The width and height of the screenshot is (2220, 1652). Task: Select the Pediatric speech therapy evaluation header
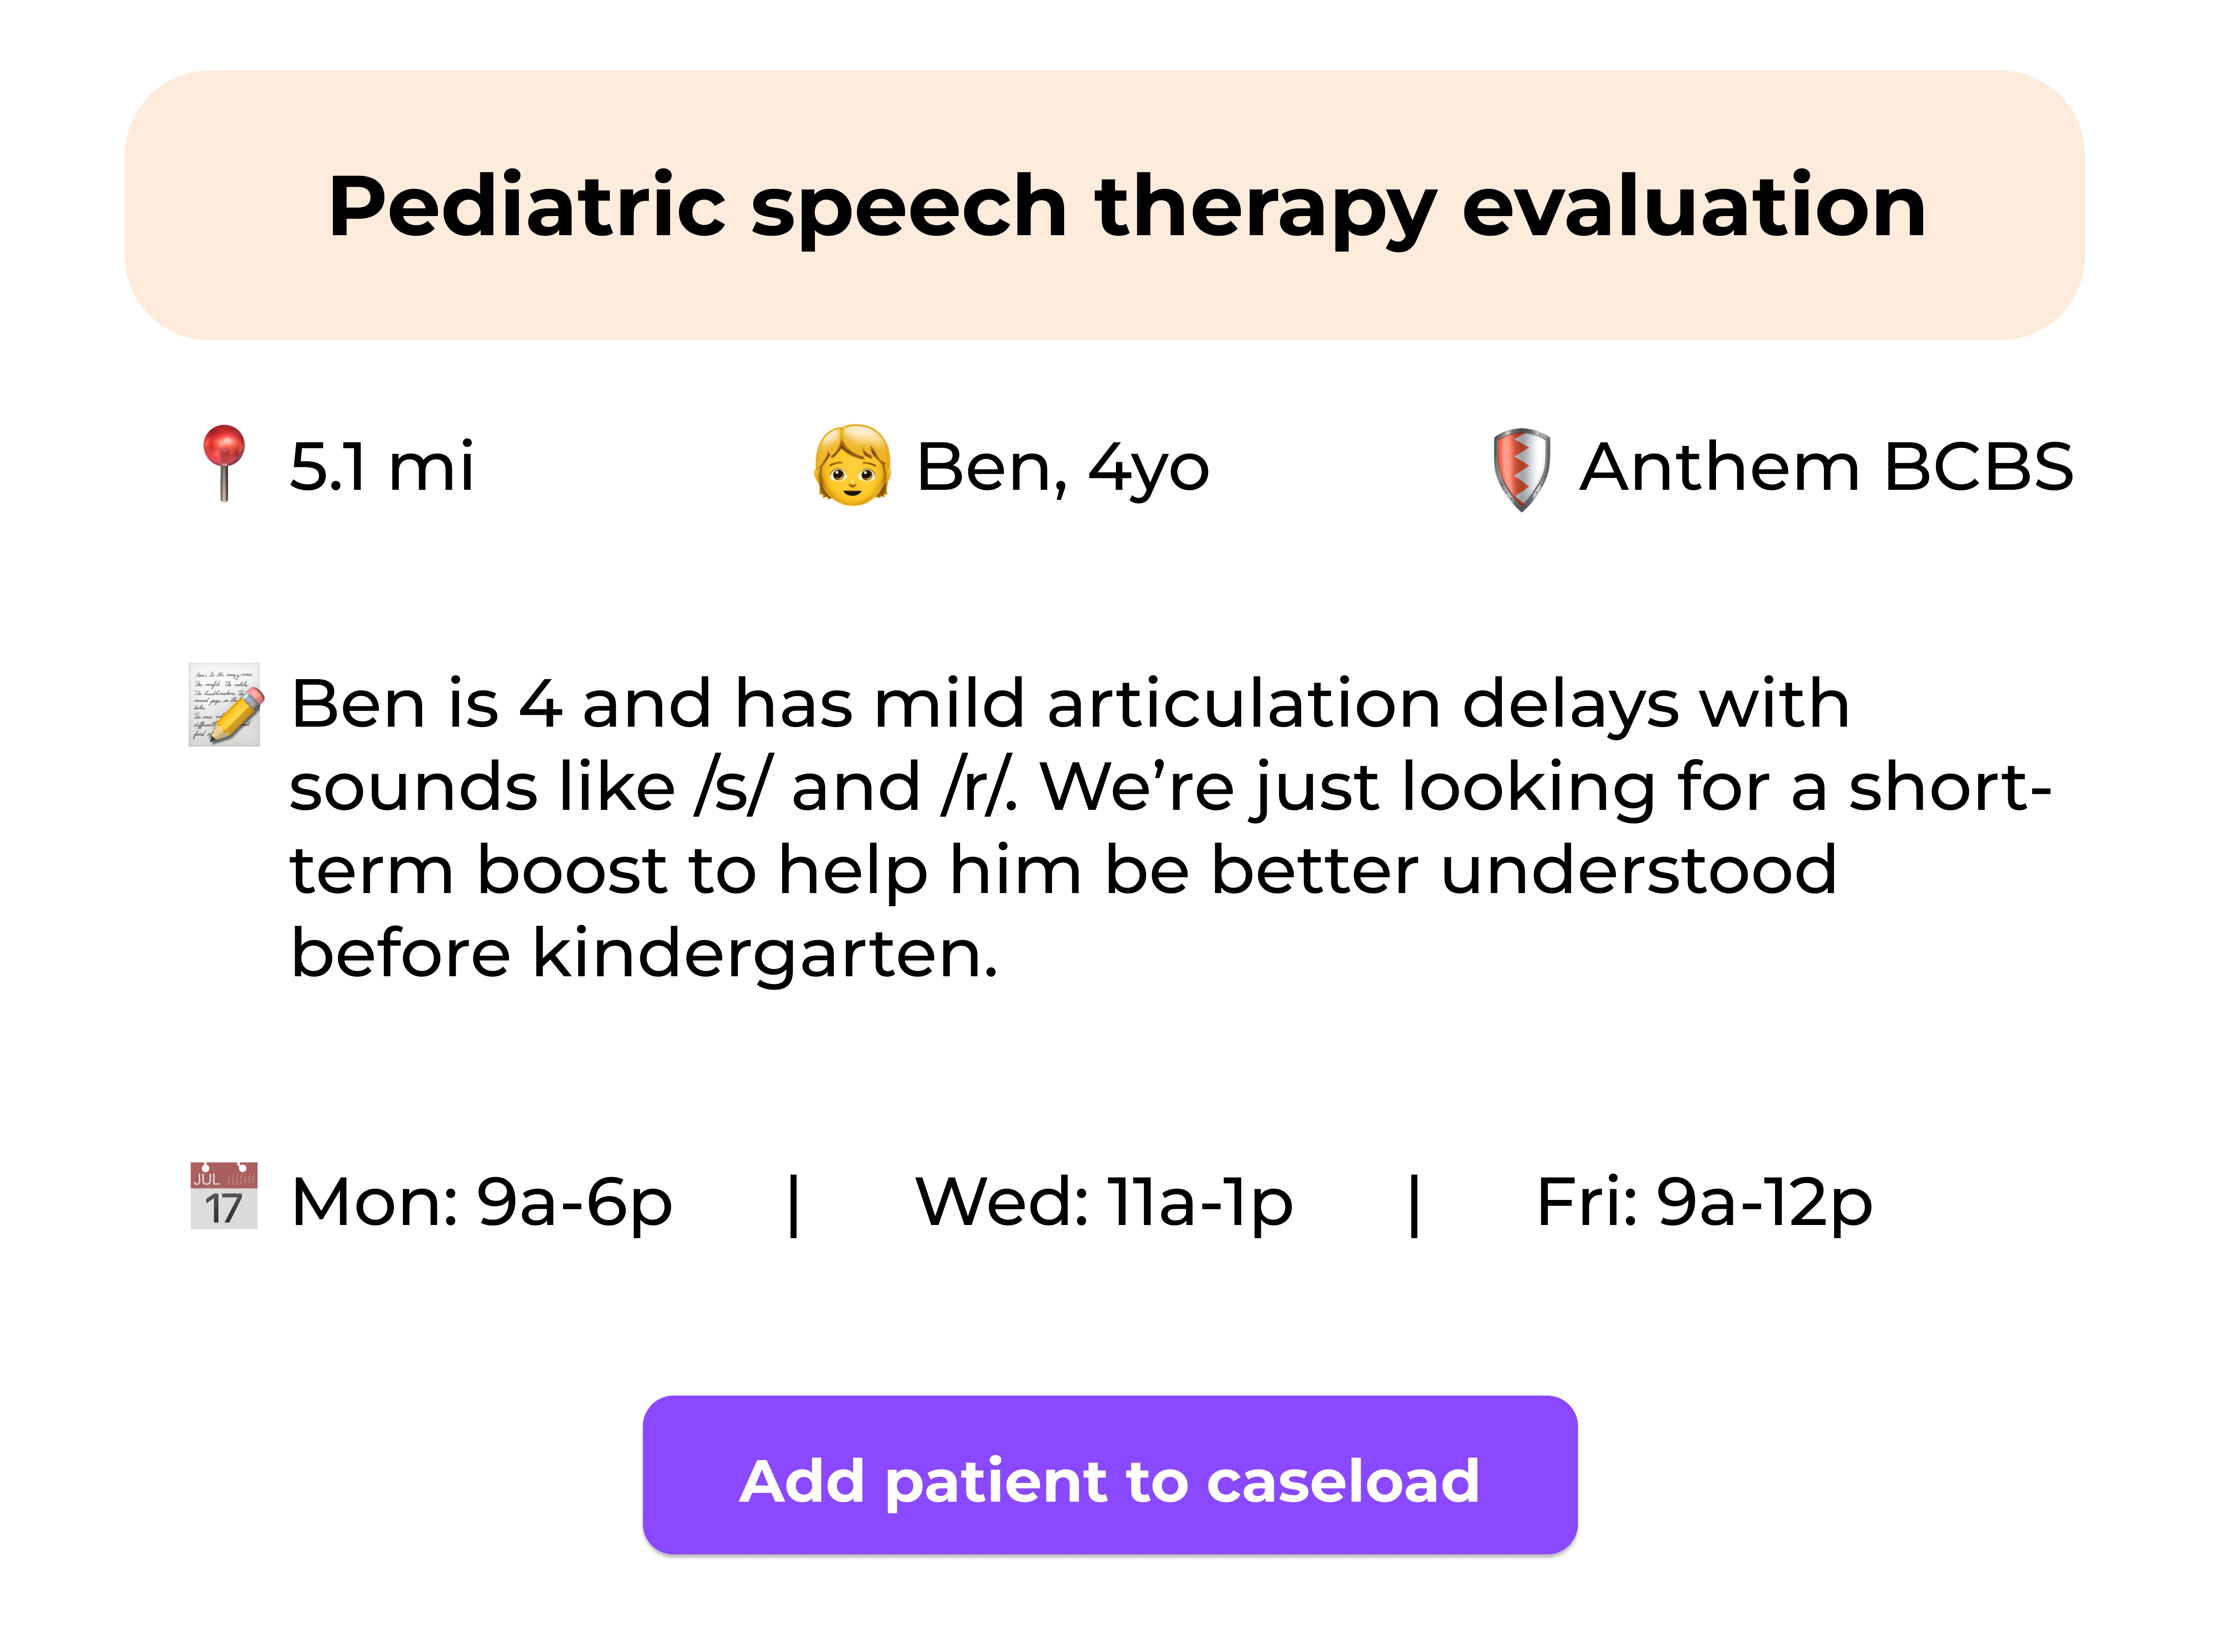1104,205
